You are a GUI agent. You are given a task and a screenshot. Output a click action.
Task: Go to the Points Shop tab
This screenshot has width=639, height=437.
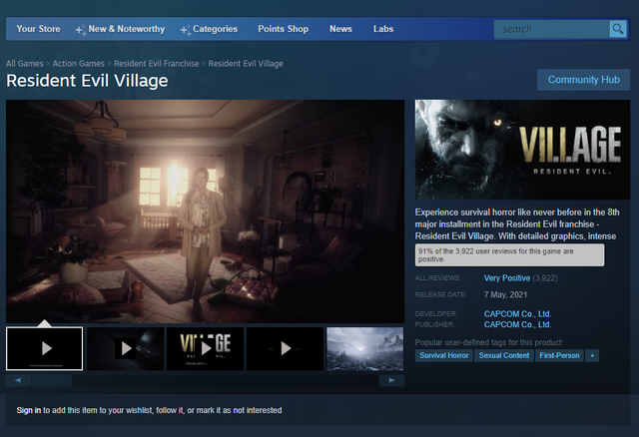283,29
